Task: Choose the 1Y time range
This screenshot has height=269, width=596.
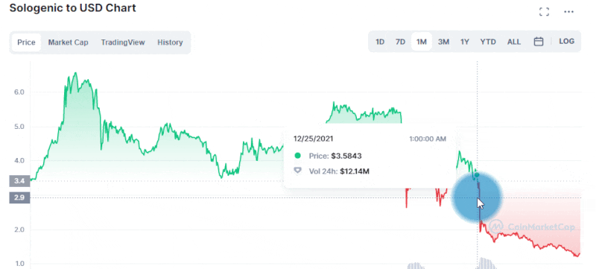Action: 464,42
